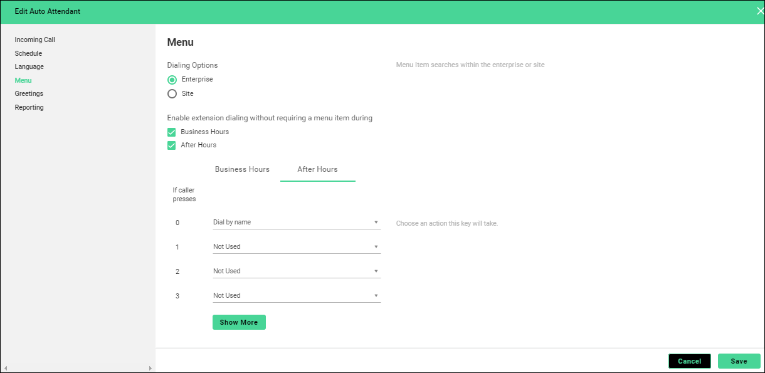Open the key 2 action dropdown

coord(296,271)
